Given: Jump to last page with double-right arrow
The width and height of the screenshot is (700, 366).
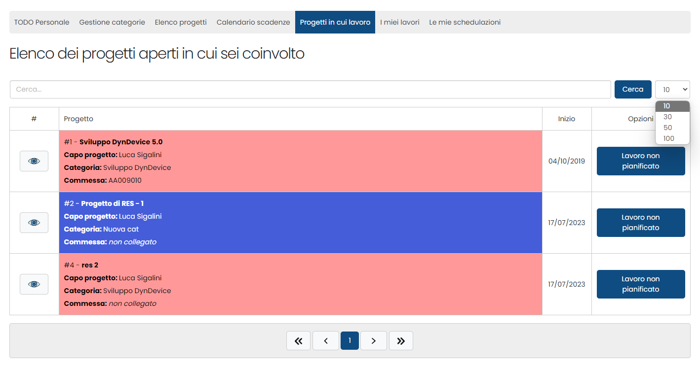Looking at the screenshot, I should click(401, 341).
